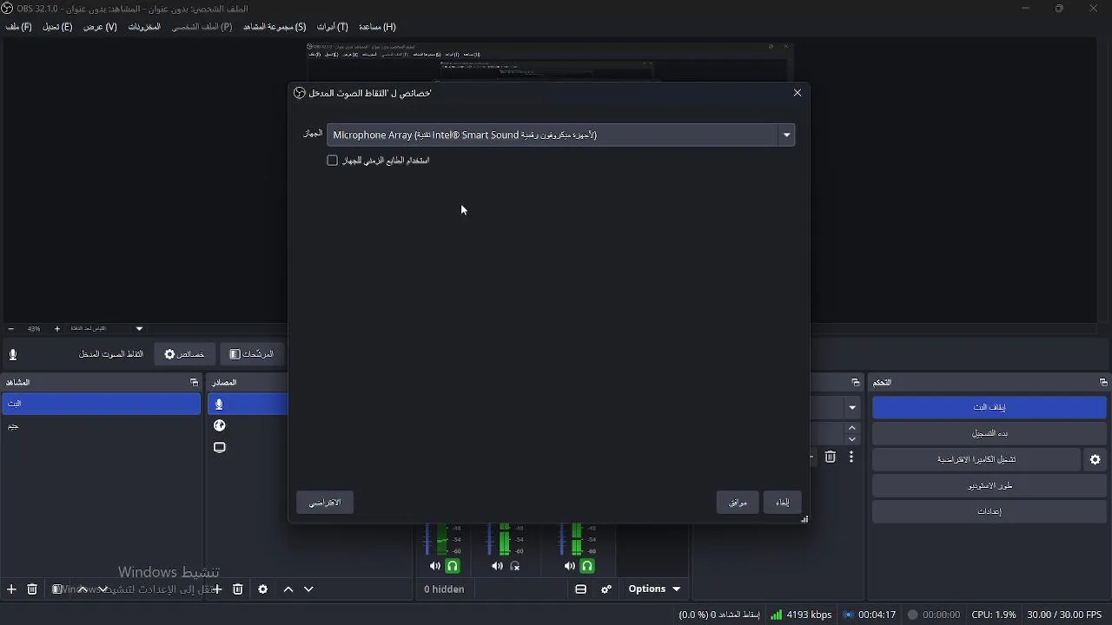1112x625 pixels.
Task: Select the البث scene in Scenes list
Action: pos(101,404)
